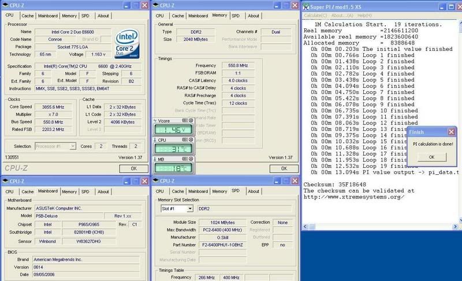Image resolution: width=462 pixels, height=281 pixels.
Task: Open the Slot #1 memory slot dropdown
Action: coord(190,209)
